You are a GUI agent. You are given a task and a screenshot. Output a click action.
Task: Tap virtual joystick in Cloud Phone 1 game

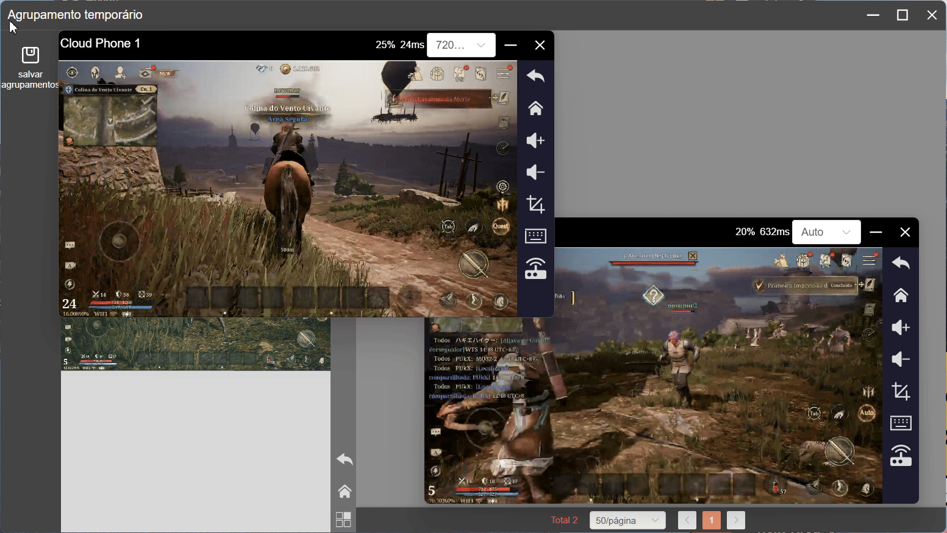119,241
